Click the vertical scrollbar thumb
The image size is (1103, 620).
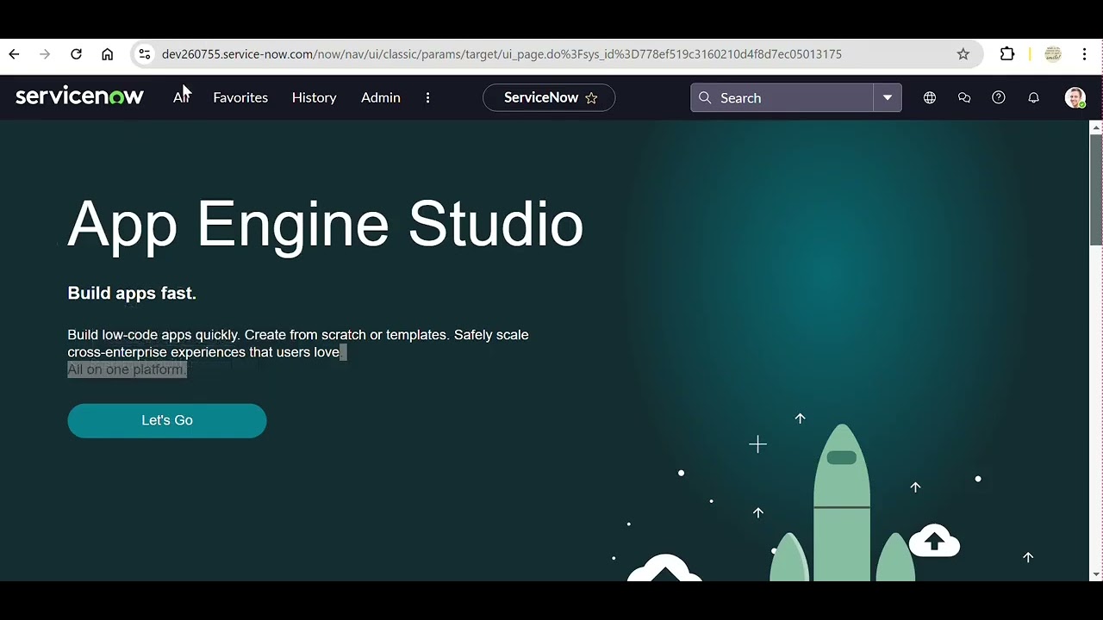click(x=1096, y=189)
